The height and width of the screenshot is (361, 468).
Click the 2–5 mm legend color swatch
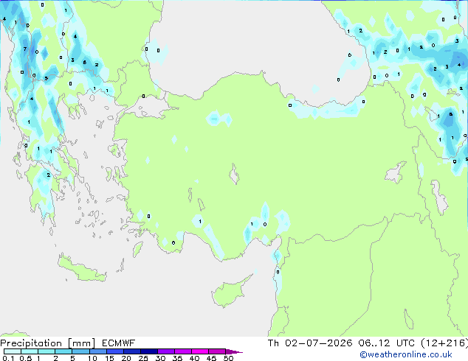coord(63,351)
